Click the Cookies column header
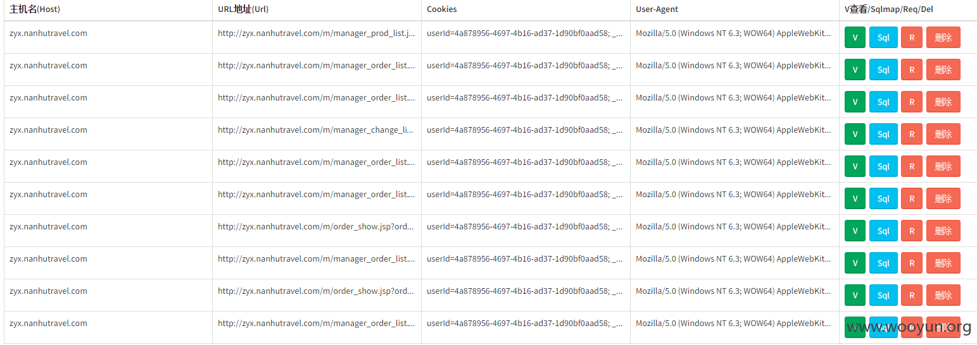Viewport: 977px width, 345px height. tap(442, 9)
